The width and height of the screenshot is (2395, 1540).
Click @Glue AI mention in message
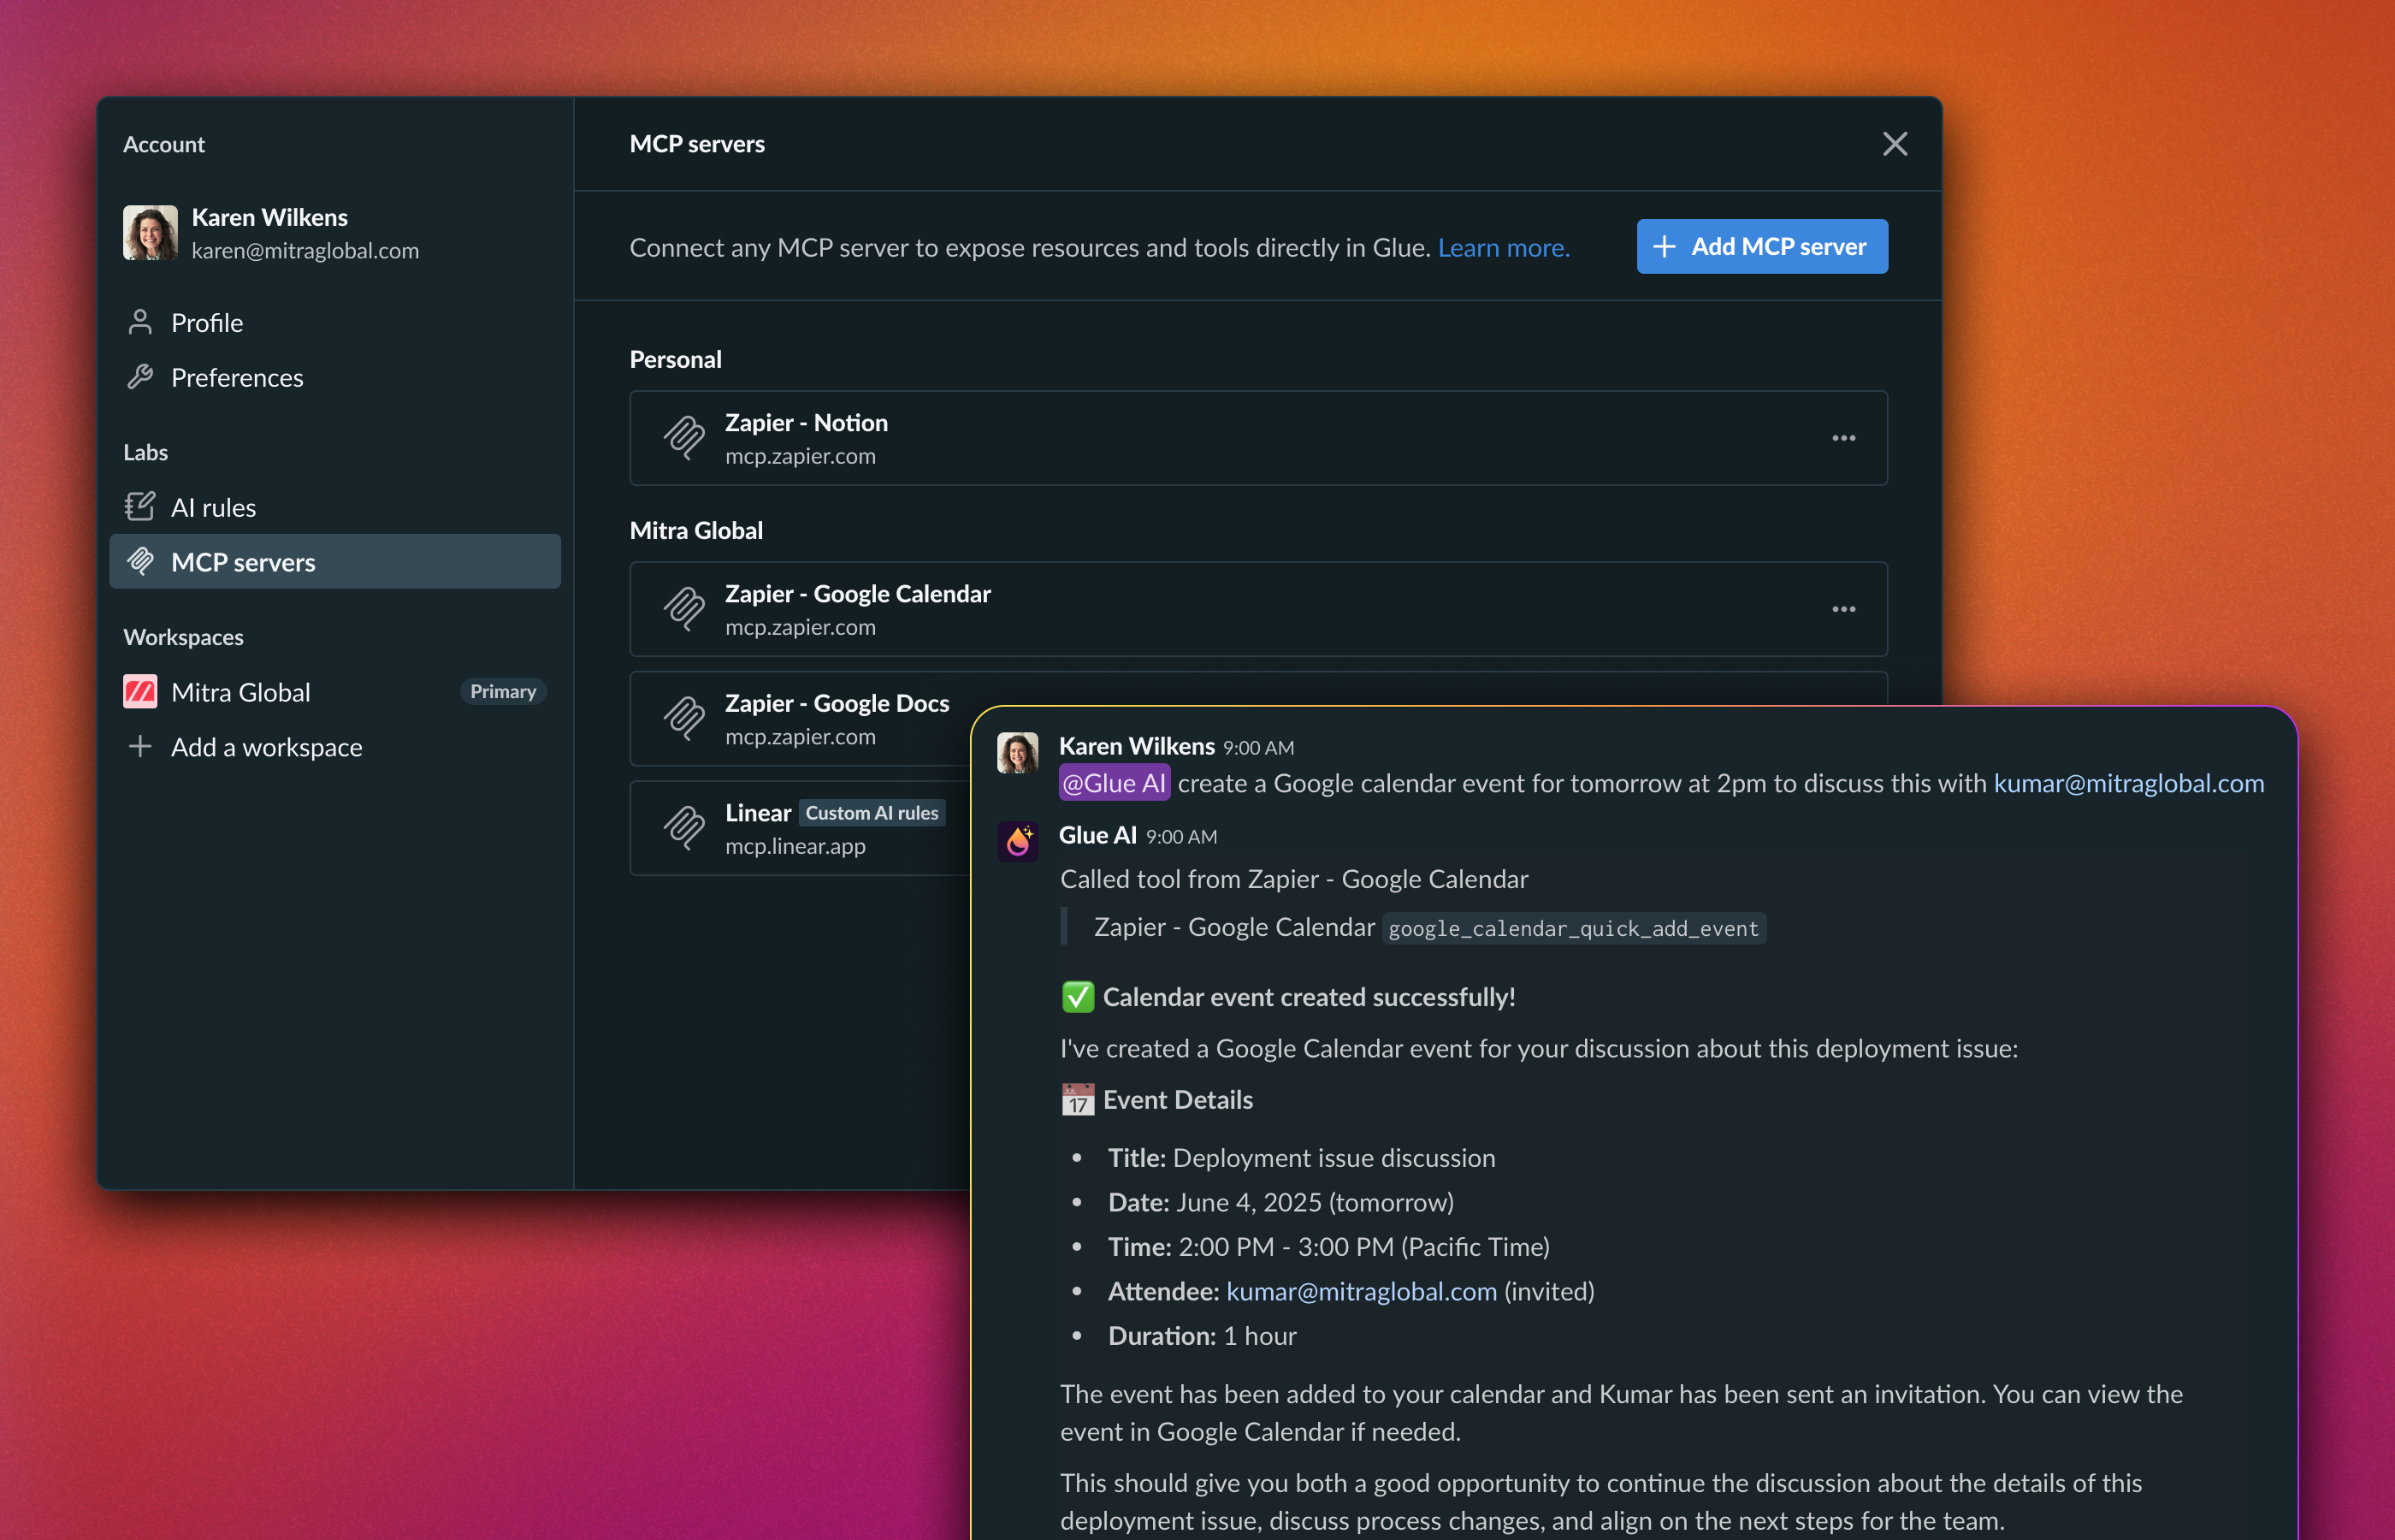tap(1114, 783)
